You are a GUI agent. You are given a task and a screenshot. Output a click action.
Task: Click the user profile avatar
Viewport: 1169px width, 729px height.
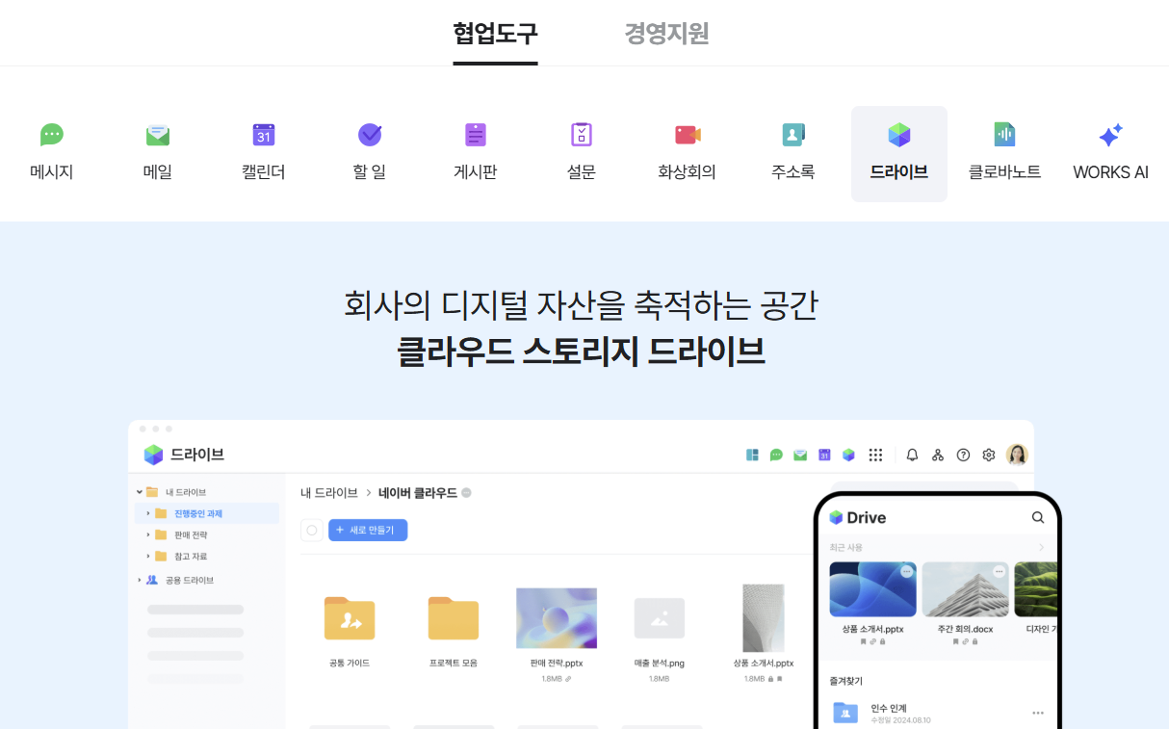pos(1017,455)
